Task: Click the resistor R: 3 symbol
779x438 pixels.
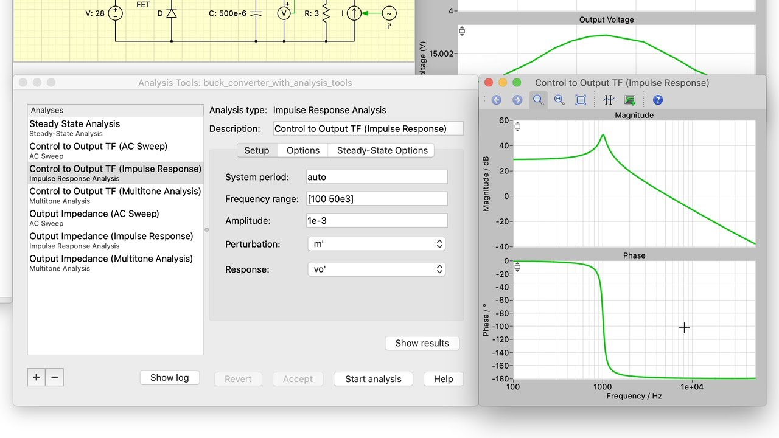Action: [326, 12]
